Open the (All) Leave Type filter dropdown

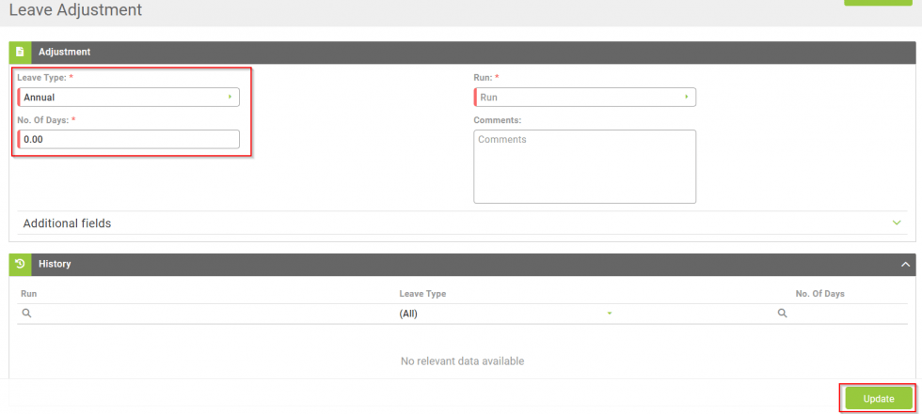pyautogui.click(x=506, y=314)
